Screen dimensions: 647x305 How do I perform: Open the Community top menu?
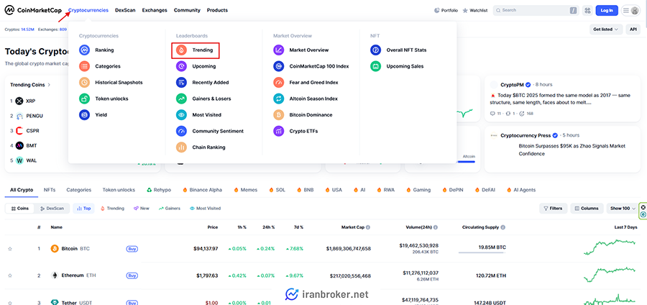click(x=187, y=10)
